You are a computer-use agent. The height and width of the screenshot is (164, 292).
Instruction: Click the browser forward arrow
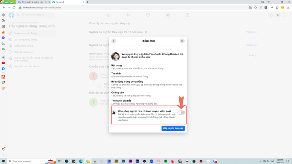(x=9, y=8)
